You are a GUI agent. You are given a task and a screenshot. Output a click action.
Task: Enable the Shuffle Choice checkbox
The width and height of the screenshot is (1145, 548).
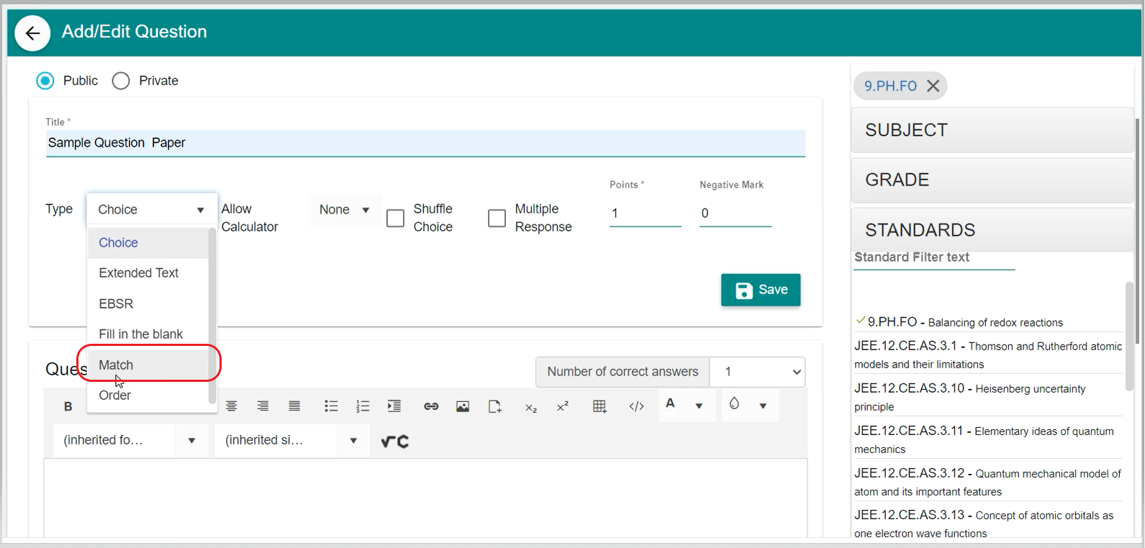coord(395,218)
